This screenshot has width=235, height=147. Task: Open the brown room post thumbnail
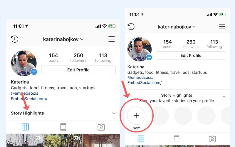click(x=101, y=141)
